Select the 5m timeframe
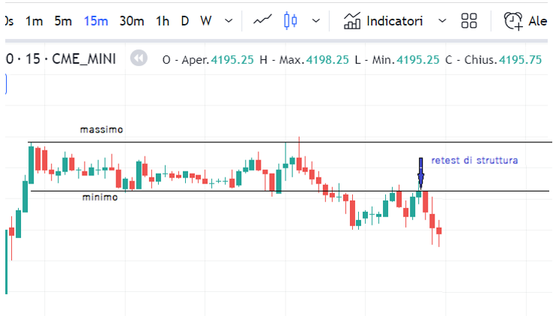Viewport: 553px width, 316px height. [63, 21]
